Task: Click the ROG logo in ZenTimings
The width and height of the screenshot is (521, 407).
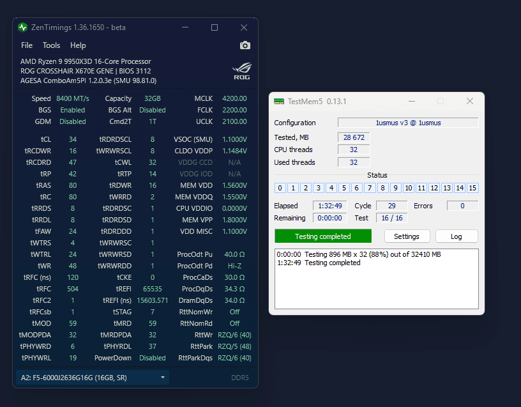Action: pos(241,71)
